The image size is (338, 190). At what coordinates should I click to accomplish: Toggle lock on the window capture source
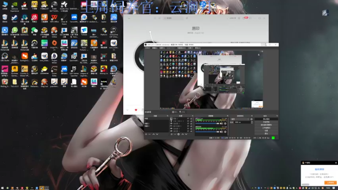(x=191, y=126)
